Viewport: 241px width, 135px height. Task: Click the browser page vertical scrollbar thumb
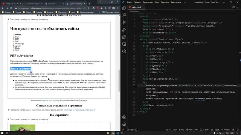tap(119, 81)
